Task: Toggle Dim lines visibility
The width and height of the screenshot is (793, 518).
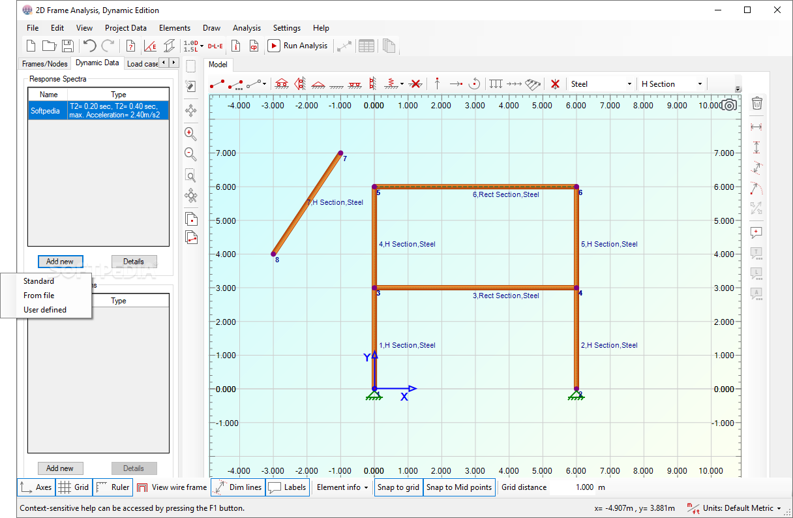Action: coord(237,487)
